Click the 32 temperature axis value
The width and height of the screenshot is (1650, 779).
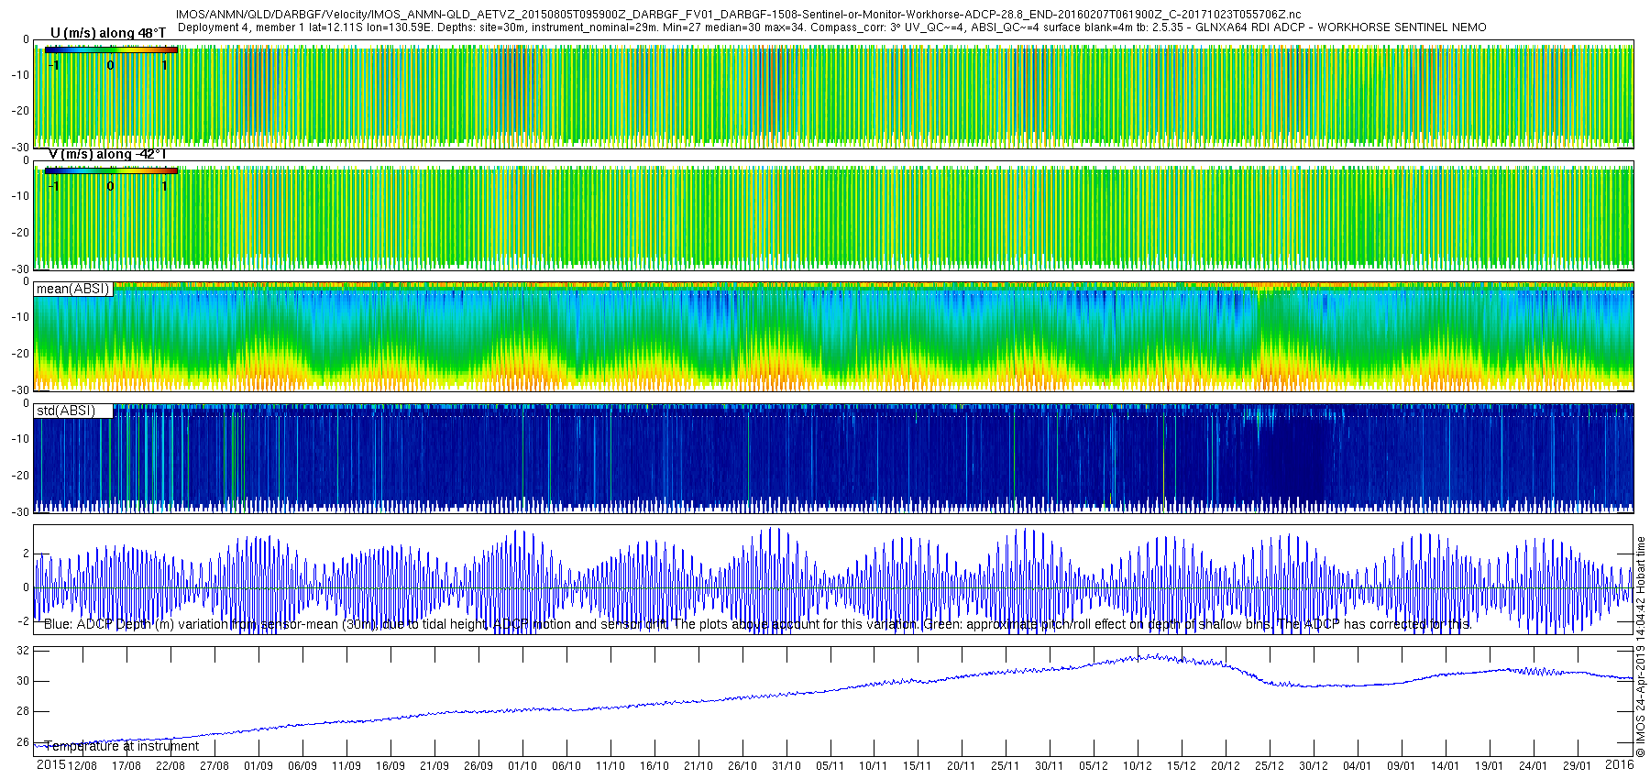pyautogui.click(x=24, y=651)
